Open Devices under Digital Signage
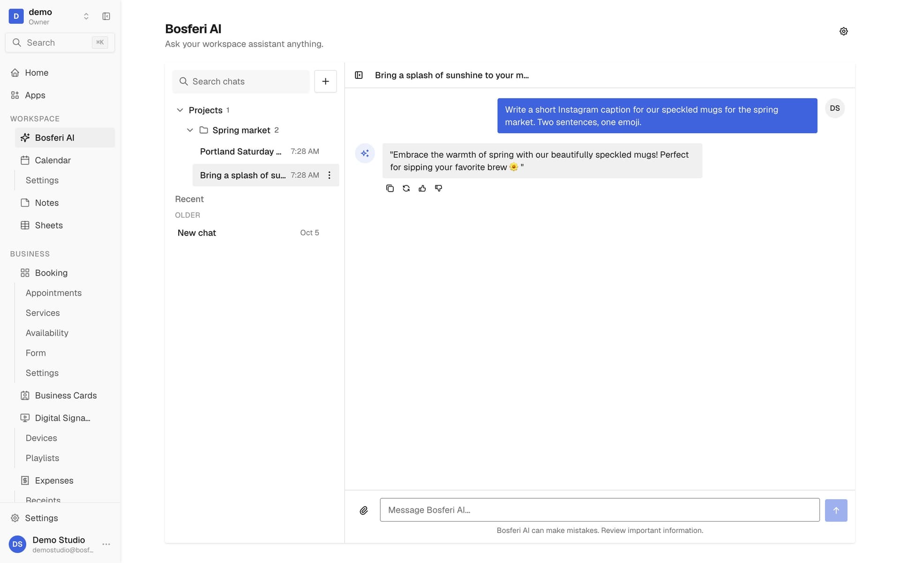Screen dimensions: 900x563 pyautogui.click(x=41, y=438)
